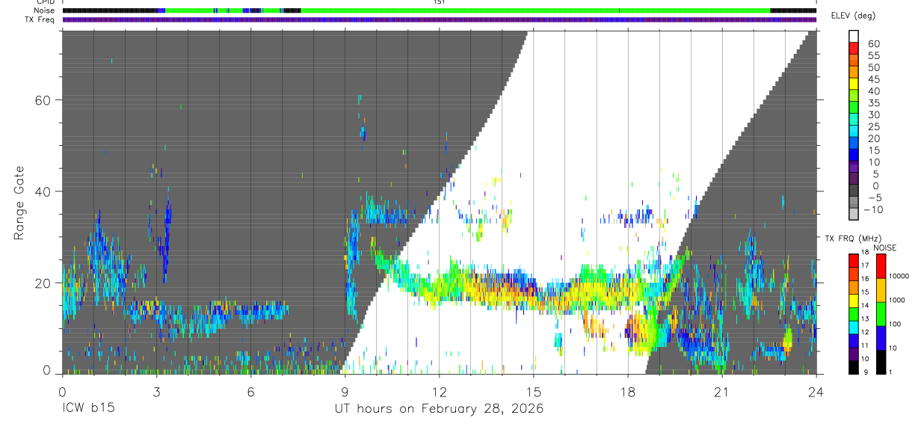Pick the yellow ELEV swatch between 40 and 45

[854, 85]
